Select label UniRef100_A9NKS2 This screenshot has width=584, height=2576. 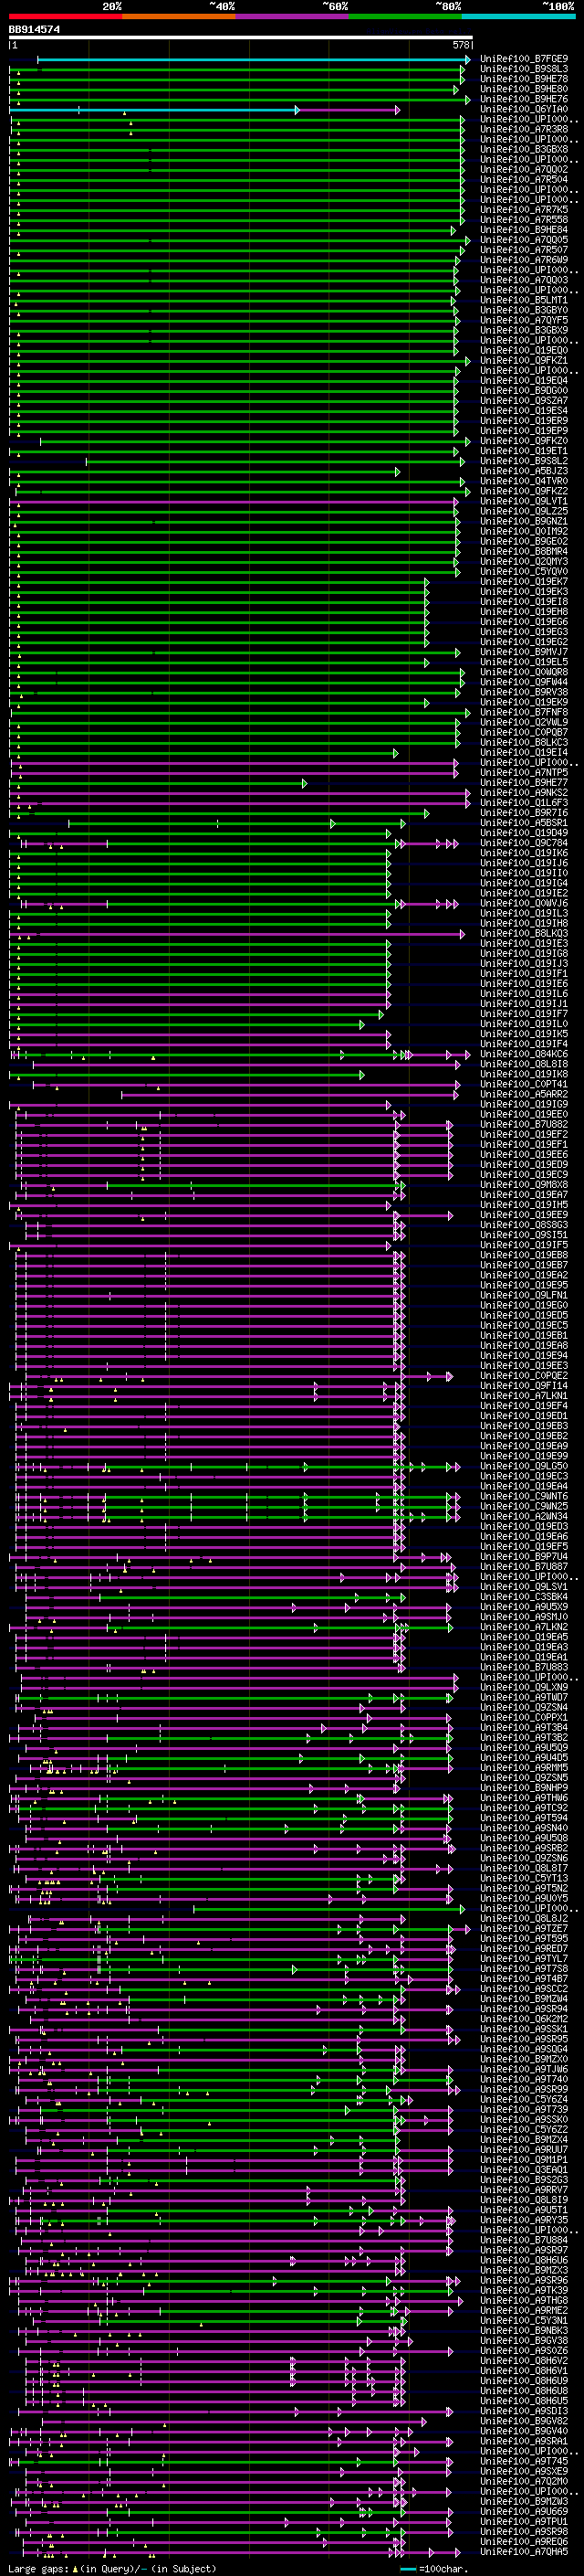point(524,792)
